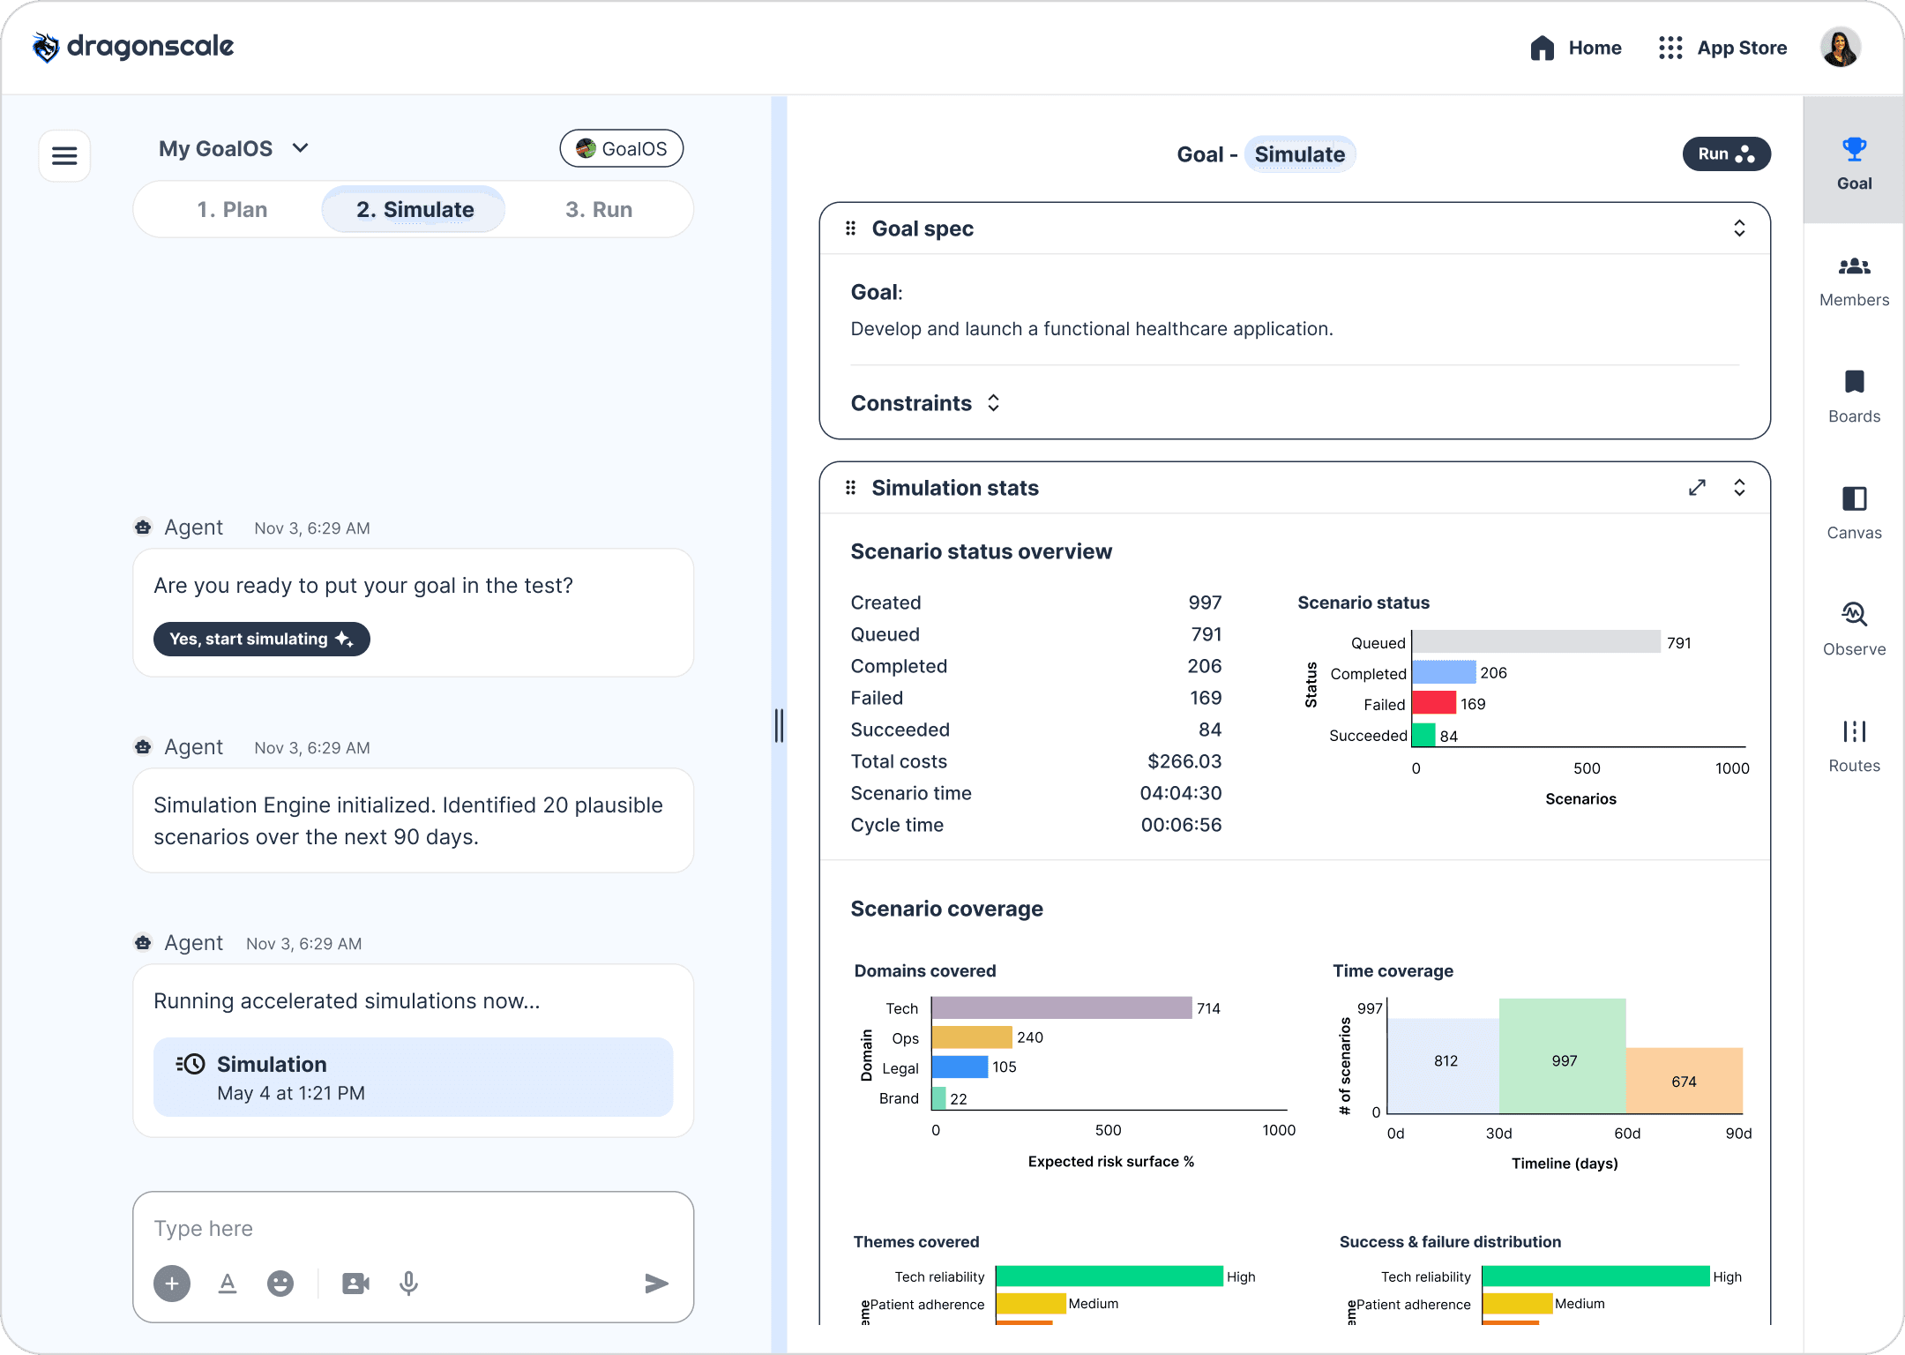1905x1355 pixels.
Task: Open the Members sidebar panel
Action: (x=1853, y=281)
